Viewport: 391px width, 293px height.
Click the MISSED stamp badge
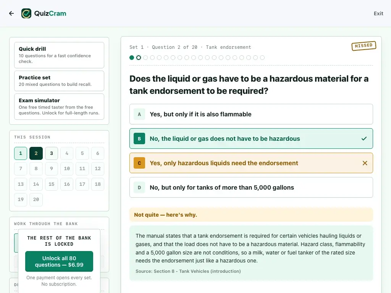364,46
